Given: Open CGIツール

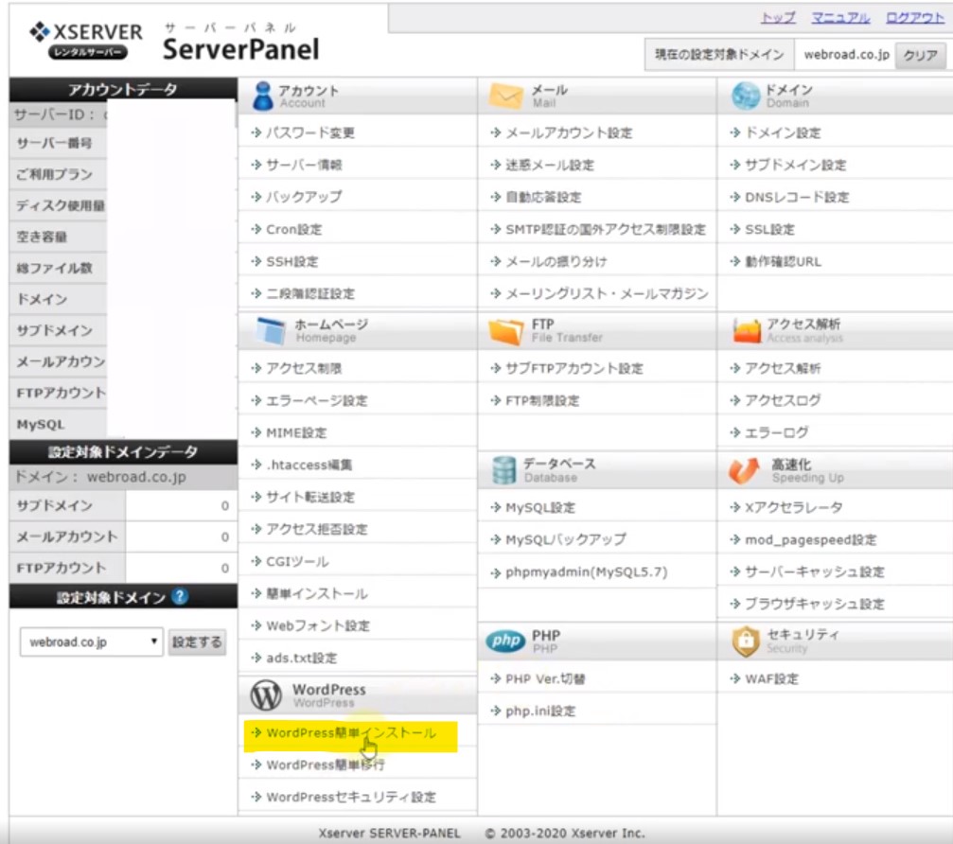Looking at the screenshot, I should tap(296, 561).
